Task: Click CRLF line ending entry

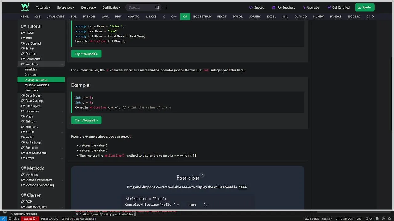Action: (x=359, y=219)
